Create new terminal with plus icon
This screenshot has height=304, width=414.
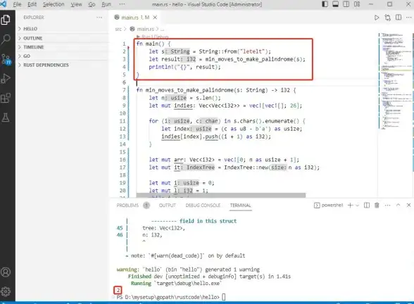(x=351, y=205)
